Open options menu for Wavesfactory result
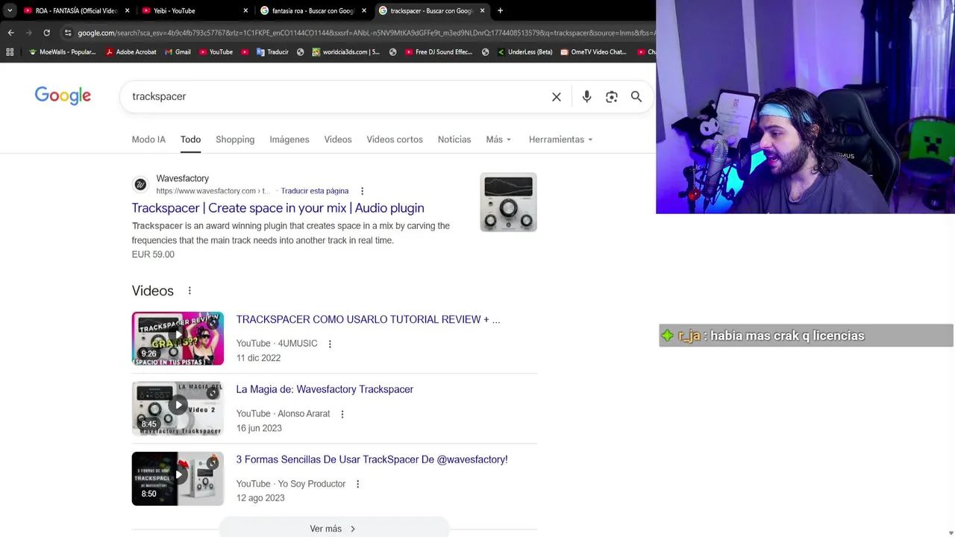Screen dimensions: 955x537 [362, 191]
